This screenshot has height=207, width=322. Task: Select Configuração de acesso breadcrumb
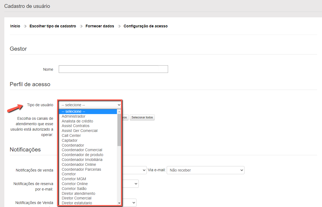click(145, 26)
